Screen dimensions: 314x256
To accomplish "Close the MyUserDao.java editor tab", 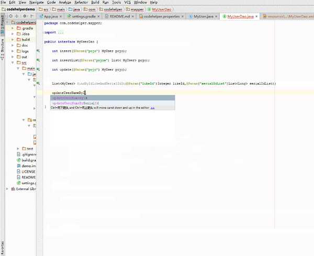I will (x=256, y=17).
